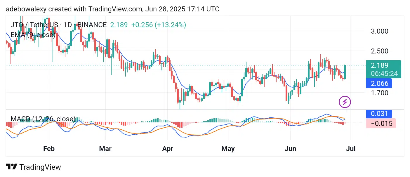Viewport: 410px width, 177px height.
Task: Click the 1.700 price axis label
Action: (379, 93)
